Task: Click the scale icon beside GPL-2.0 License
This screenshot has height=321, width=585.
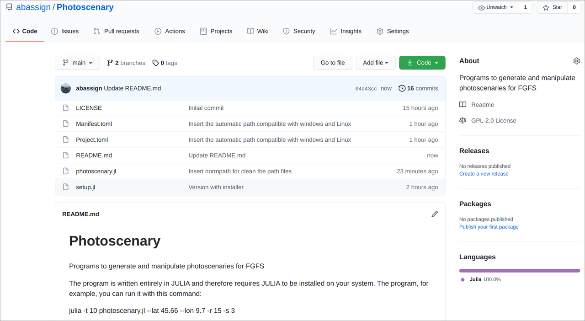Action: tap(463, 121)
